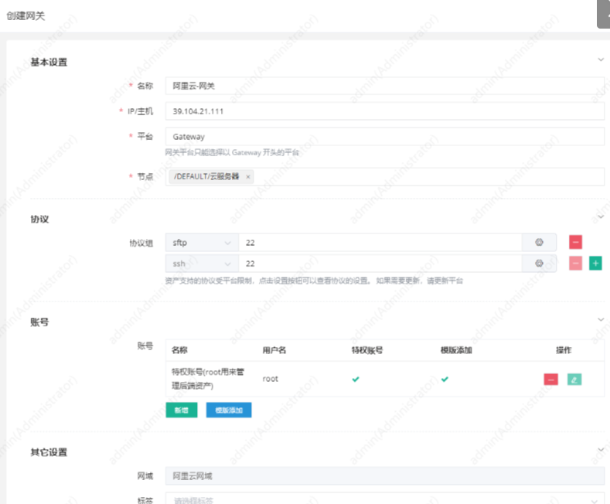Viewport: 610px width, 504px height.
Task: Open settings for the sftp protocol row
Action: [x=539, y=243]
